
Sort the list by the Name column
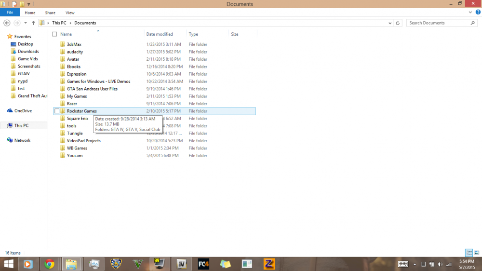click(x=66, y=34)
